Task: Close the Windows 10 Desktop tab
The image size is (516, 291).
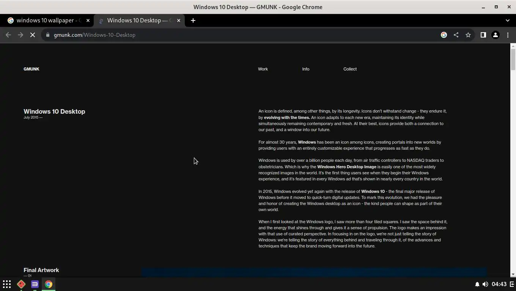Action: click(179, 20)
